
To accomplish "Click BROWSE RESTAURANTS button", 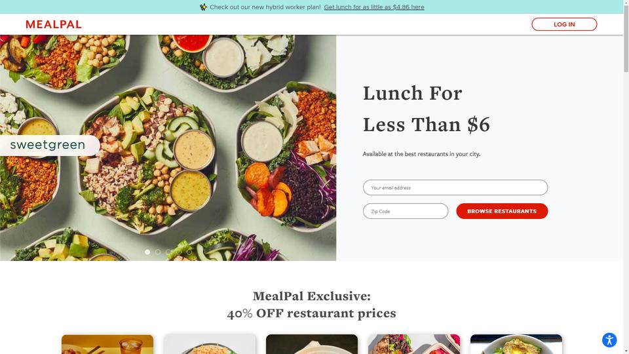I will tap(502, 211).
